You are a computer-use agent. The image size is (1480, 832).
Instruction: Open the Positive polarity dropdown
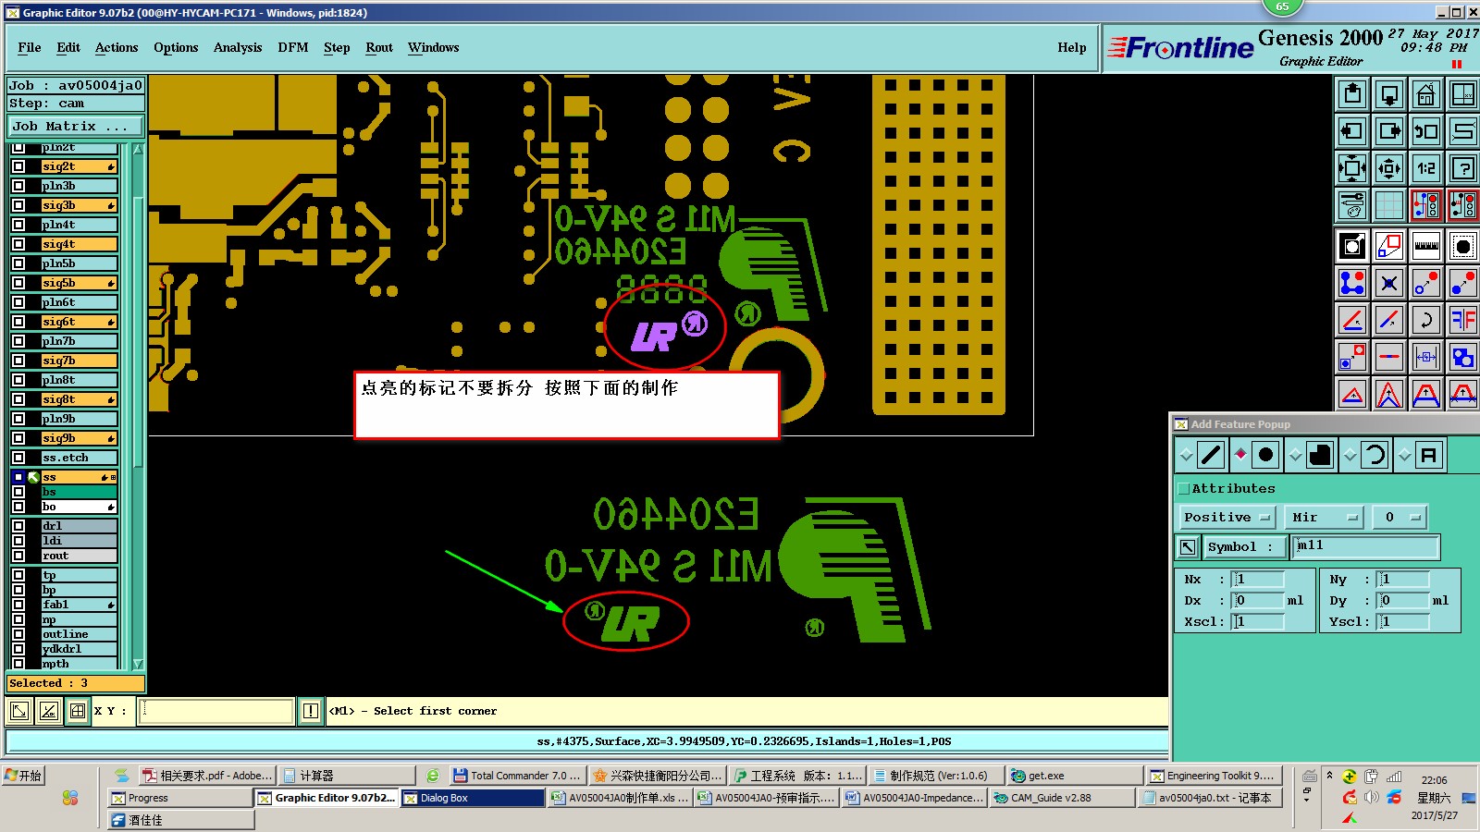1227,518
